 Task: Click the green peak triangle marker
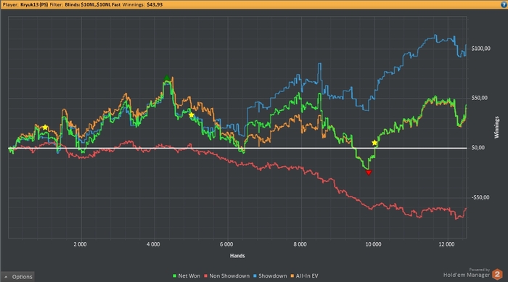(166, 78)
